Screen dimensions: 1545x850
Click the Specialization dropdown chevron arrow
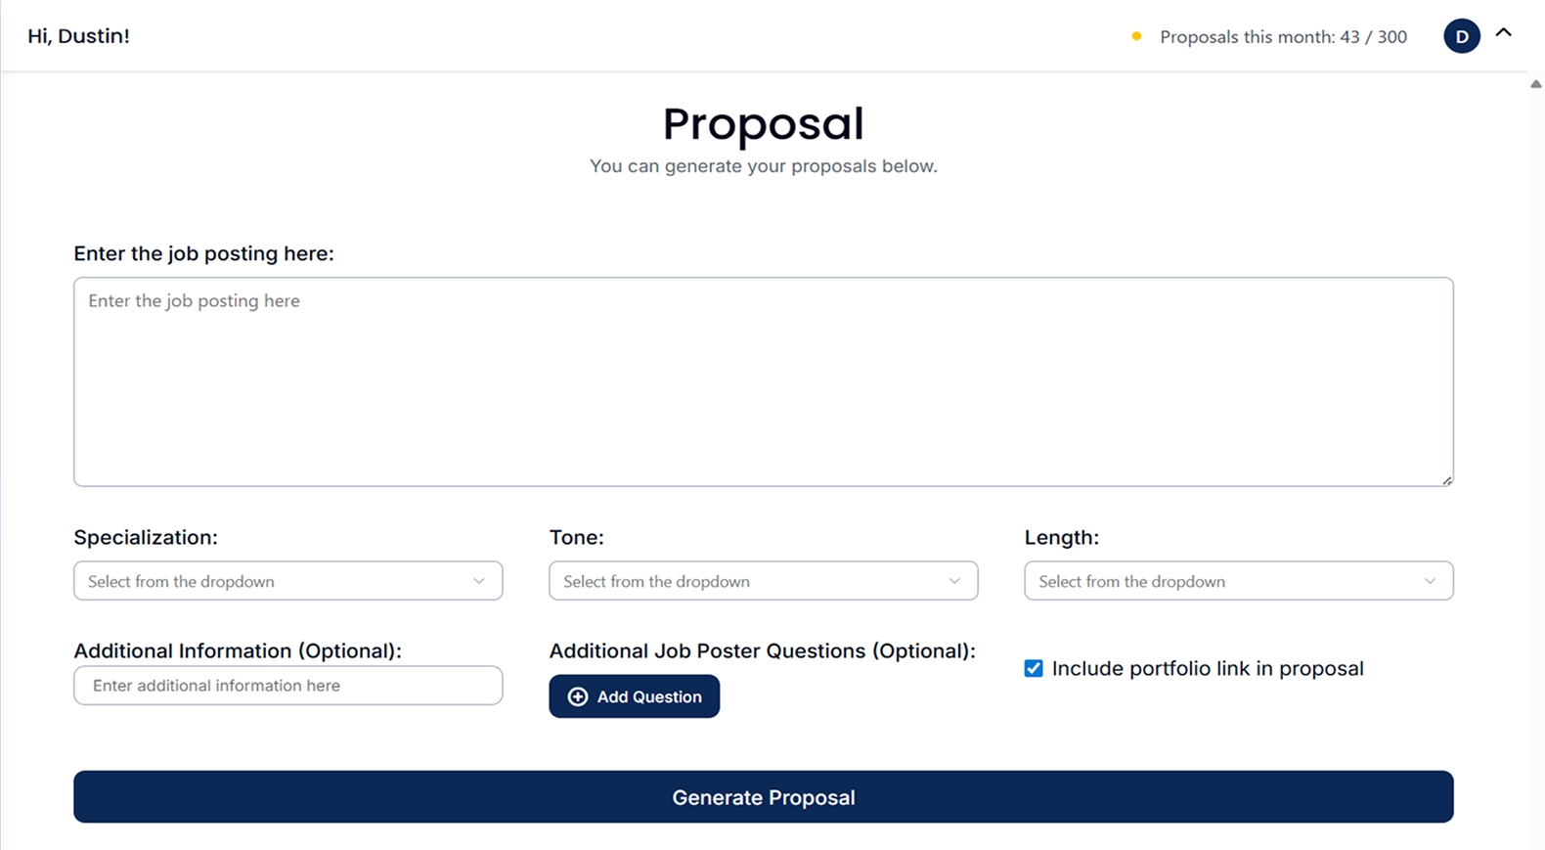(479, 581)
